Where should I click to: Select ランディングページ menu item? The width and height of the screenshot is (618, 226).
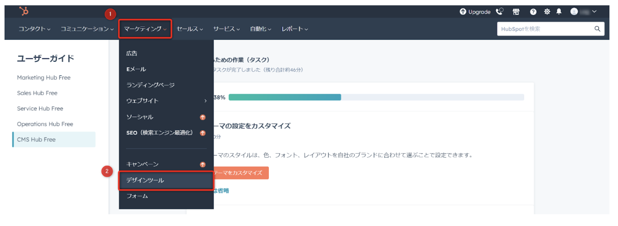click(x=150, y=85)
